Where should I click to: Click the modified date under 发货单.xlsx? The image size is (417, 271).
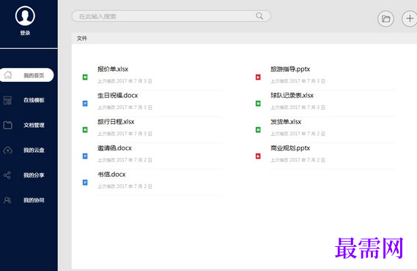pyautogui.click(x=298, y=134)
